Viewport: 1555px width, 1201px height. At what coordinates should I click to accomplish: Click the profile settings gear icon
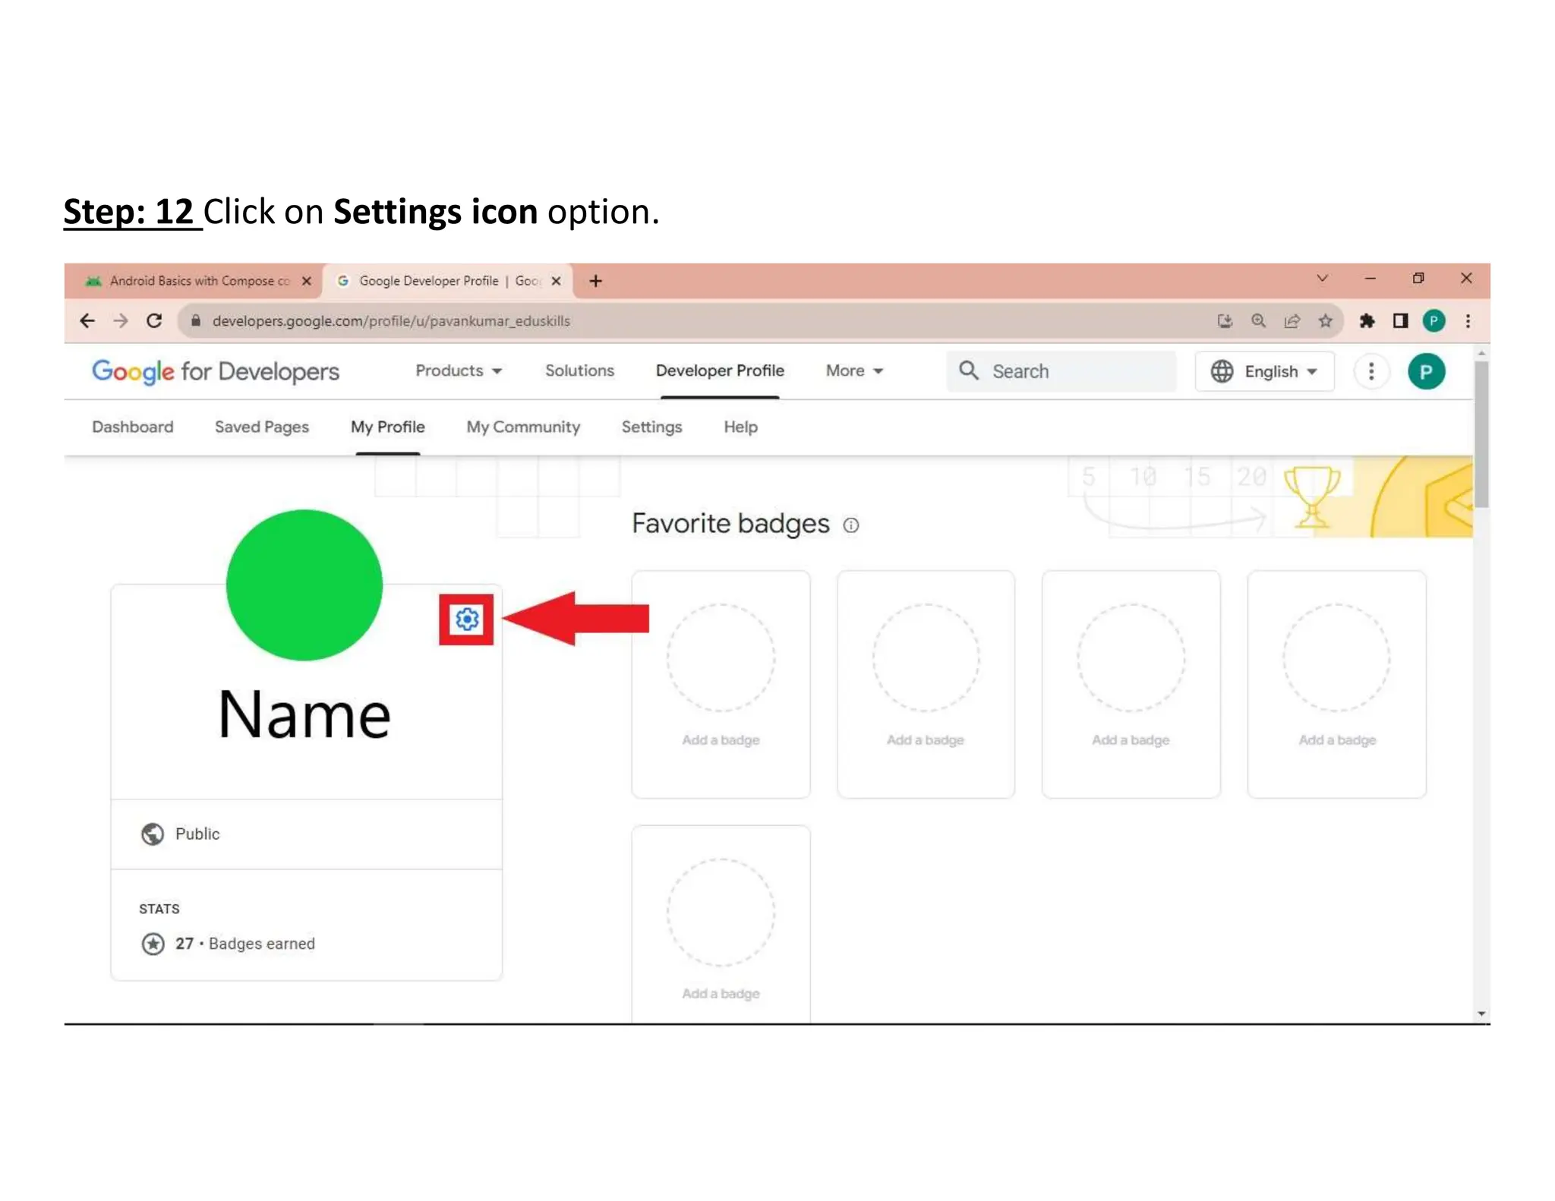pos(466,619)
